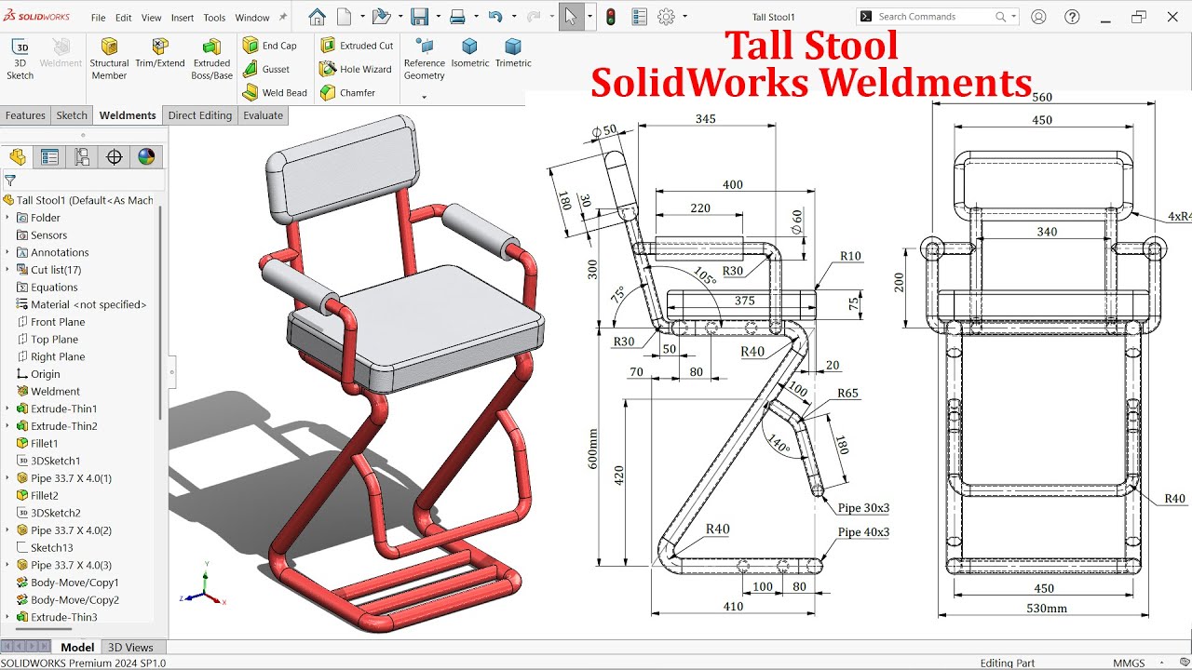Click the feature tree filter icon
The height and width of the screenshot is (670, 1192).
pyautogui.click(x=10, y=181)
